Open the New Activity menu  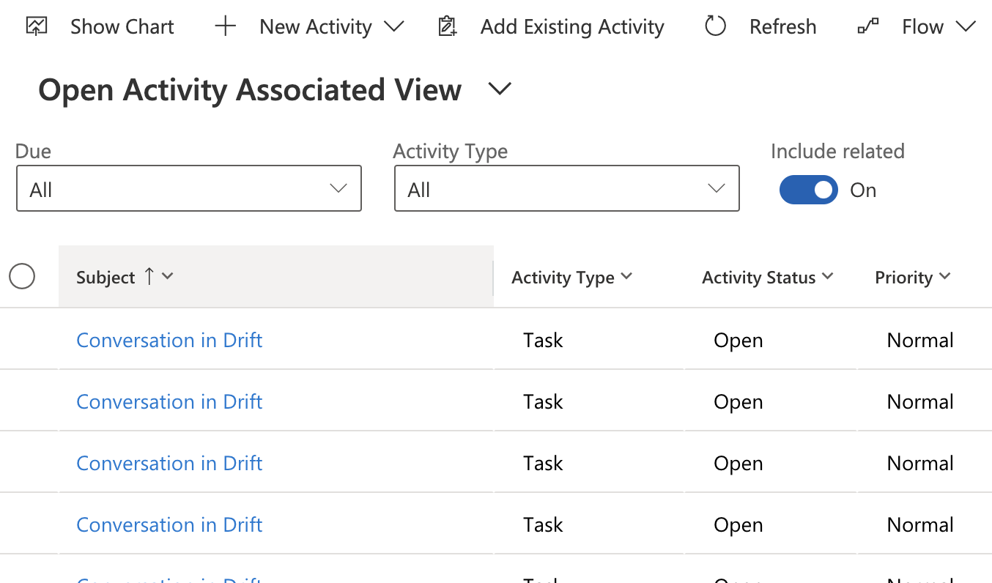(309, 27)
